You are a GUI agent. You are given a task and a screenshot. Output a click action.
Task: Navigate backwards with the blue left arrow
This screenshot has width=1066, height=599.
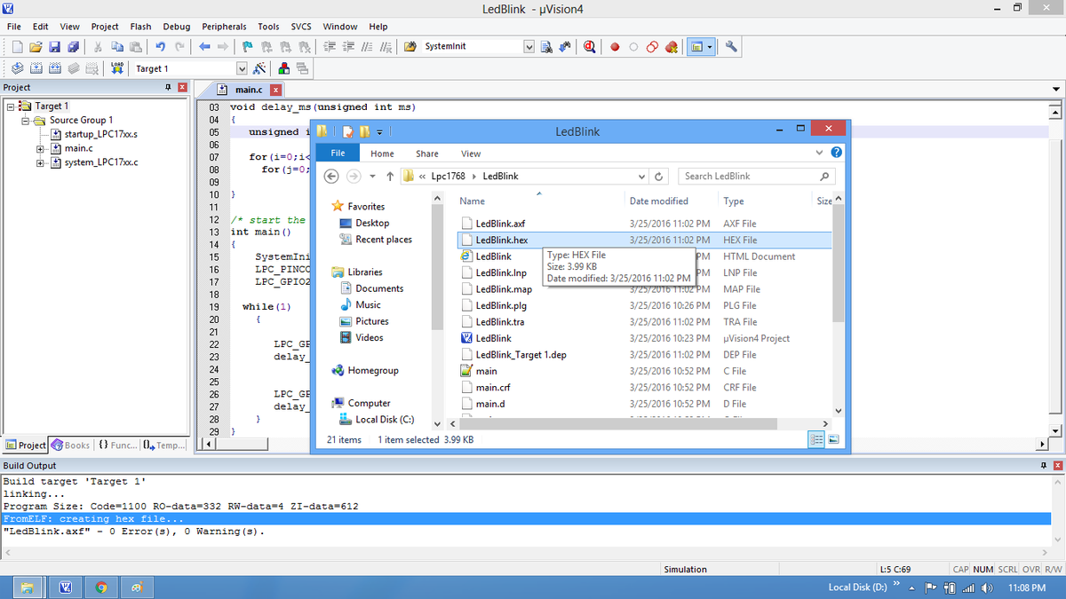click(x=204, y=46)
